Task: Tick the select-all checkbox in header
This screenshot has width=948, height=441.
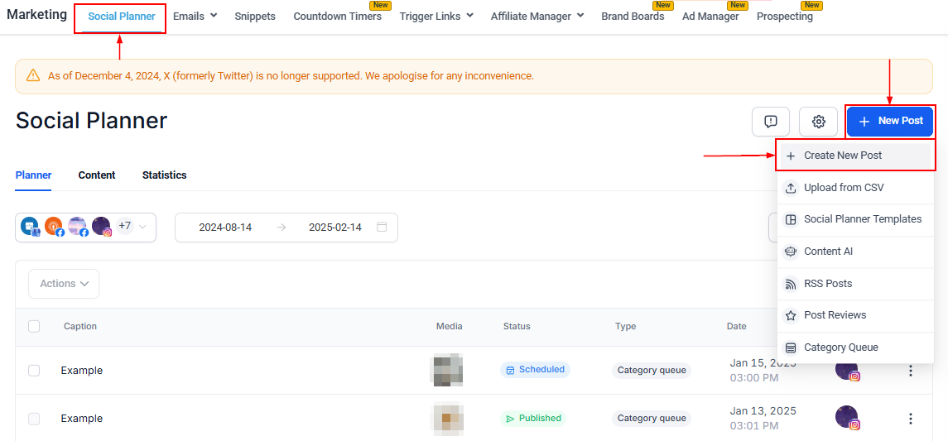Action: tap(34, 327)
